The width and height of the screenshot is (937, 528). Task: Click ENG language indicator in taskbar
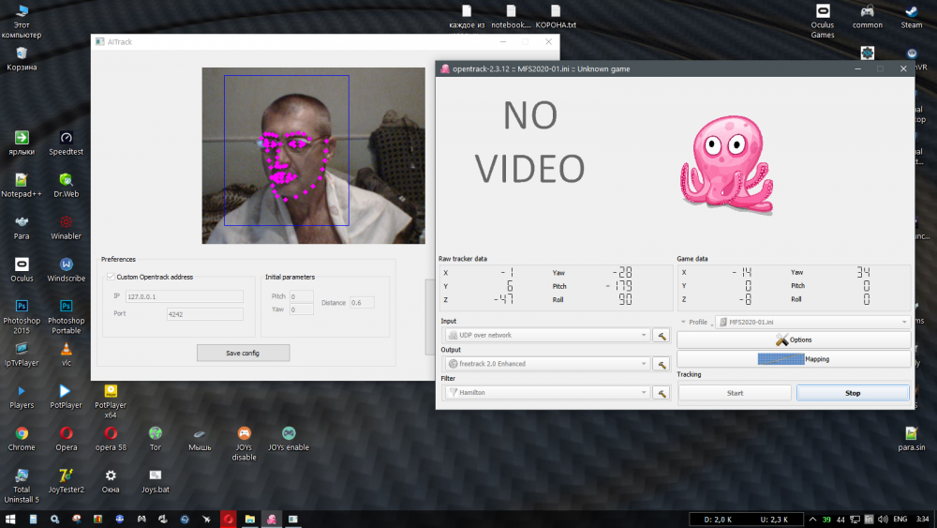click(900, 519)
